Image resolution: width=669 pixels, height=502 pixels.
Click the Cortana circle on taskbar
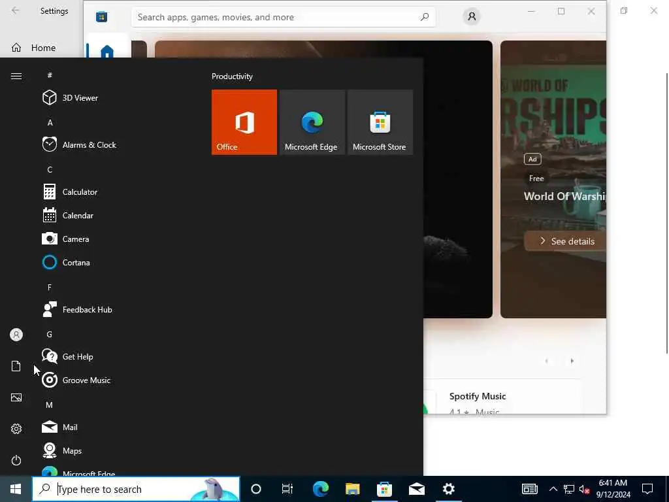click(x=256, y=489)
